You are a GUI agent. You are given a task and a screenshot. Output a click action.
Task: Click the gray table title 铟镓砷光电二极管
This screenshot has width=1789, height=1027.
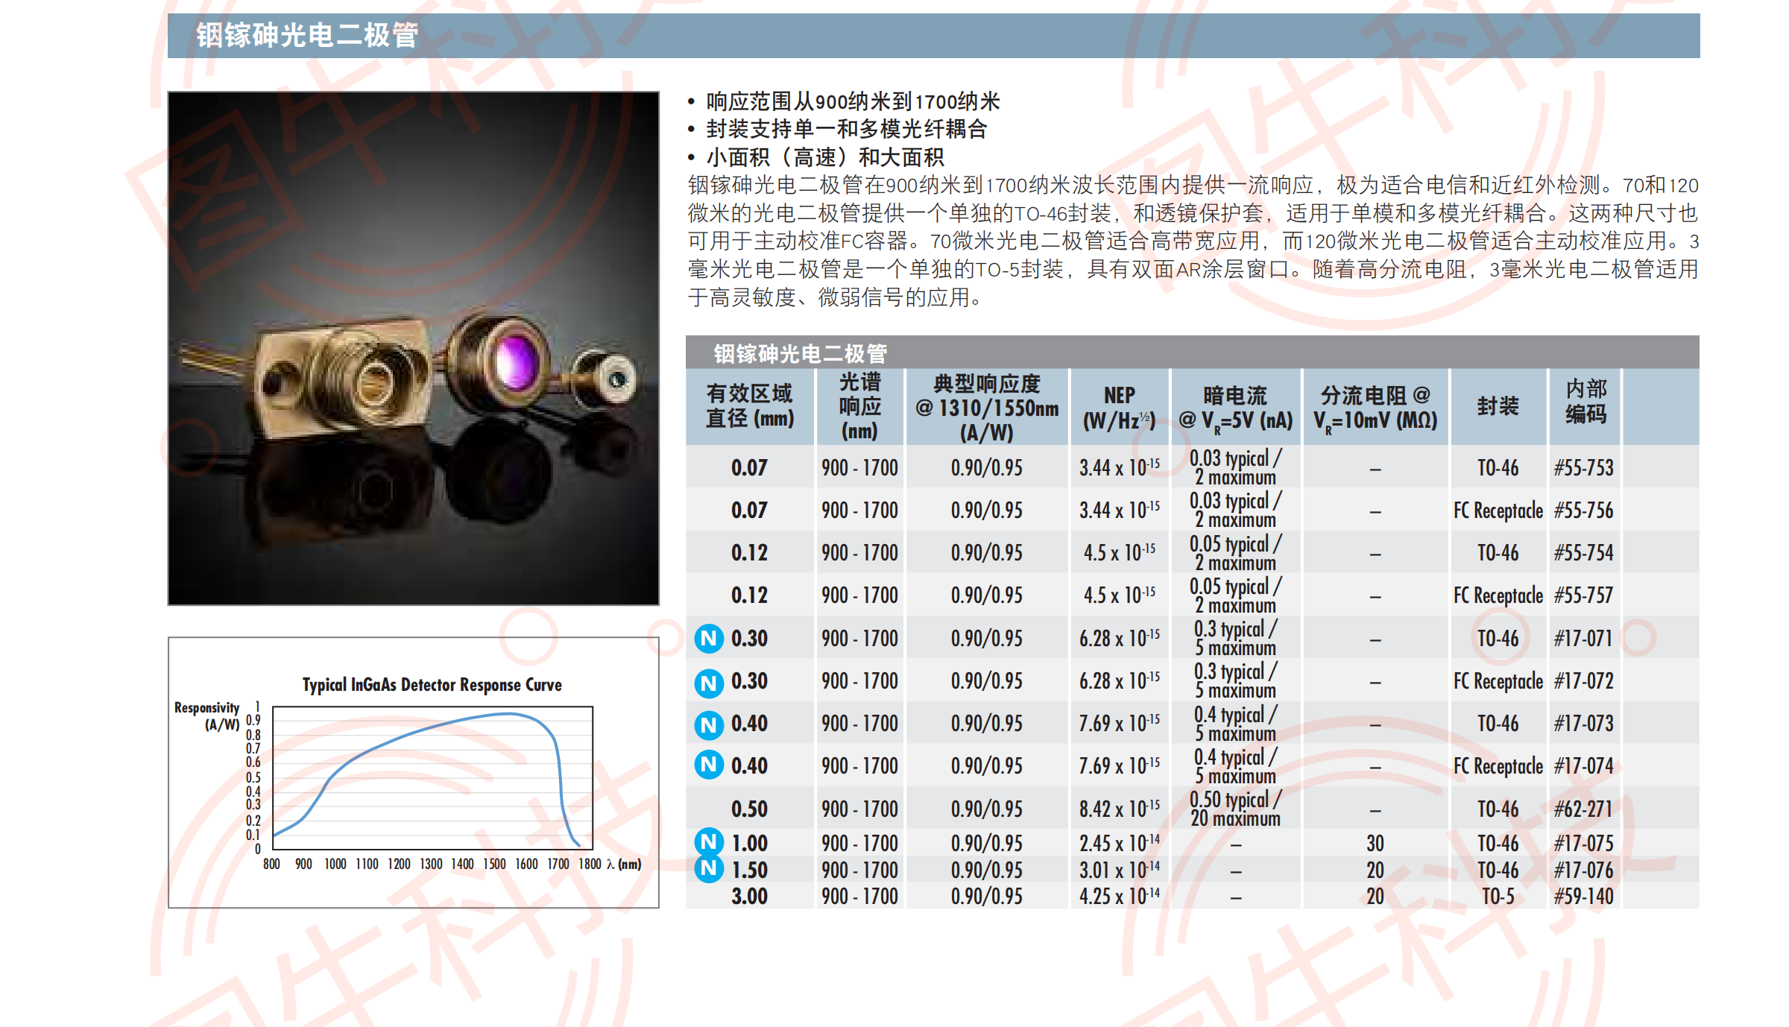click(800, 353)
